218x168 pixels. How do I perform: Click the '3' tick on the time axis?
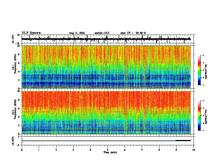[x=73, y=150]
